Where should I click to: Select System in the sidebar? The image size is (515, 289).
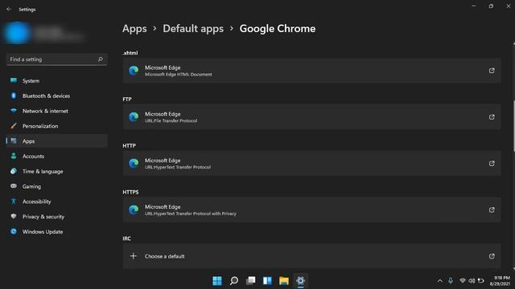(31, 80)
